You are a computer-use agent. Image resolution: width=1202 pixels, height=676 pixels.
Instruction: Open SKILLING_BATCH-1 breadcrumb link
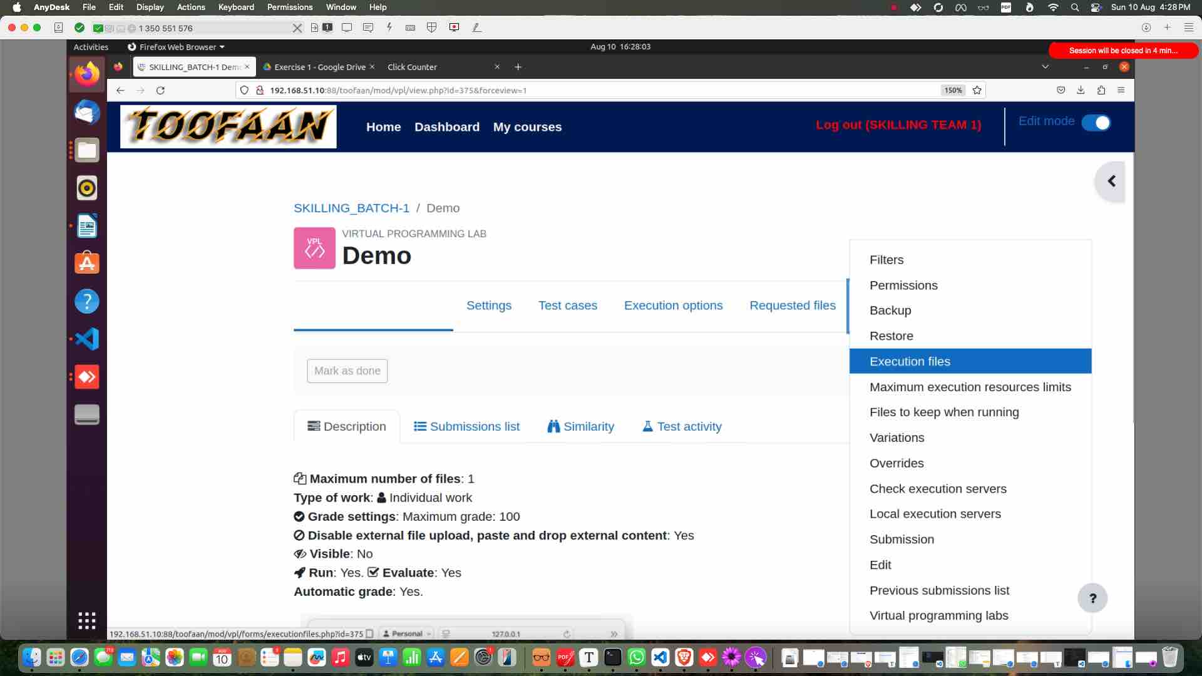point(351,208)
